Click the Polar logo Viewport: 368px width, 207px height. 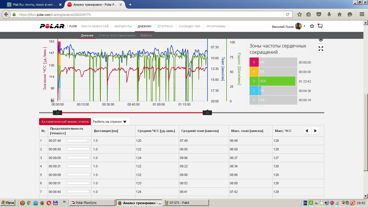pyautogui.click(x=52, y=26)
